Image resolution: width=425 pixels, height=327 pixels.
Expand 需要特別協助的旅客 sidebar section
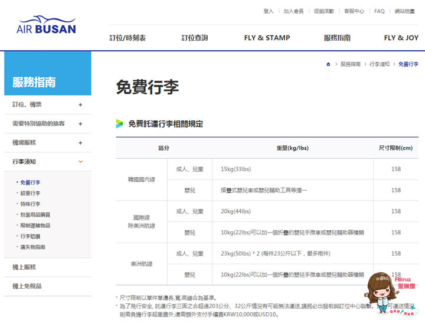[80, 124]
